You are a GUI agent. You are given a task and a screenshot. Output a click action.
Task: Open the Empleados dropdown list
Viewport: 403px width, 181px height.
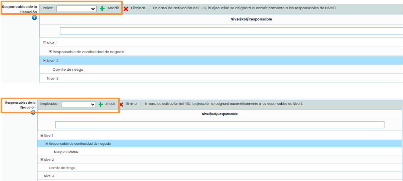pos(78,104)
